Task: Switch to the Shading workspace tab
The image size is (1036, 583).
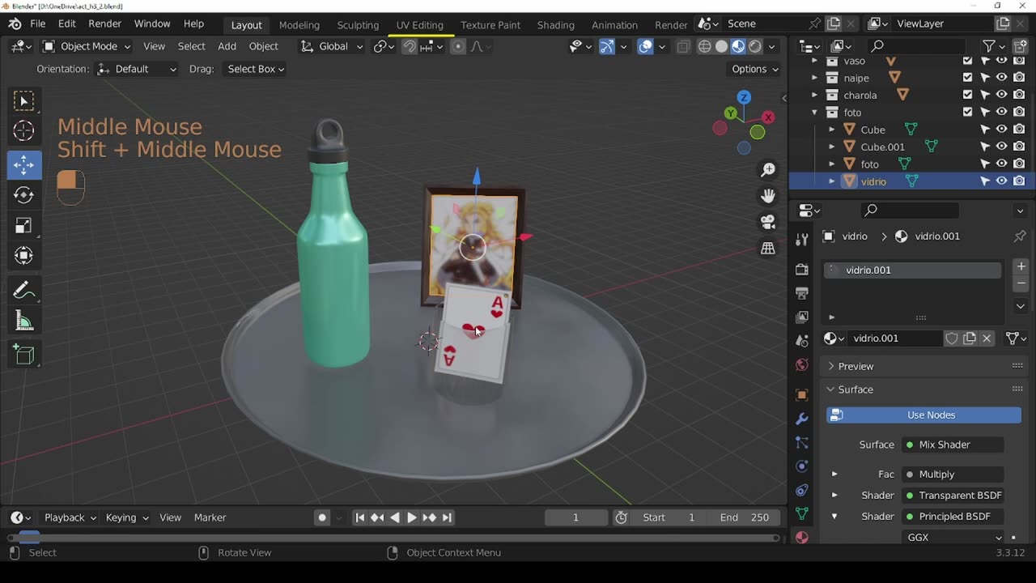Action: 555,24
